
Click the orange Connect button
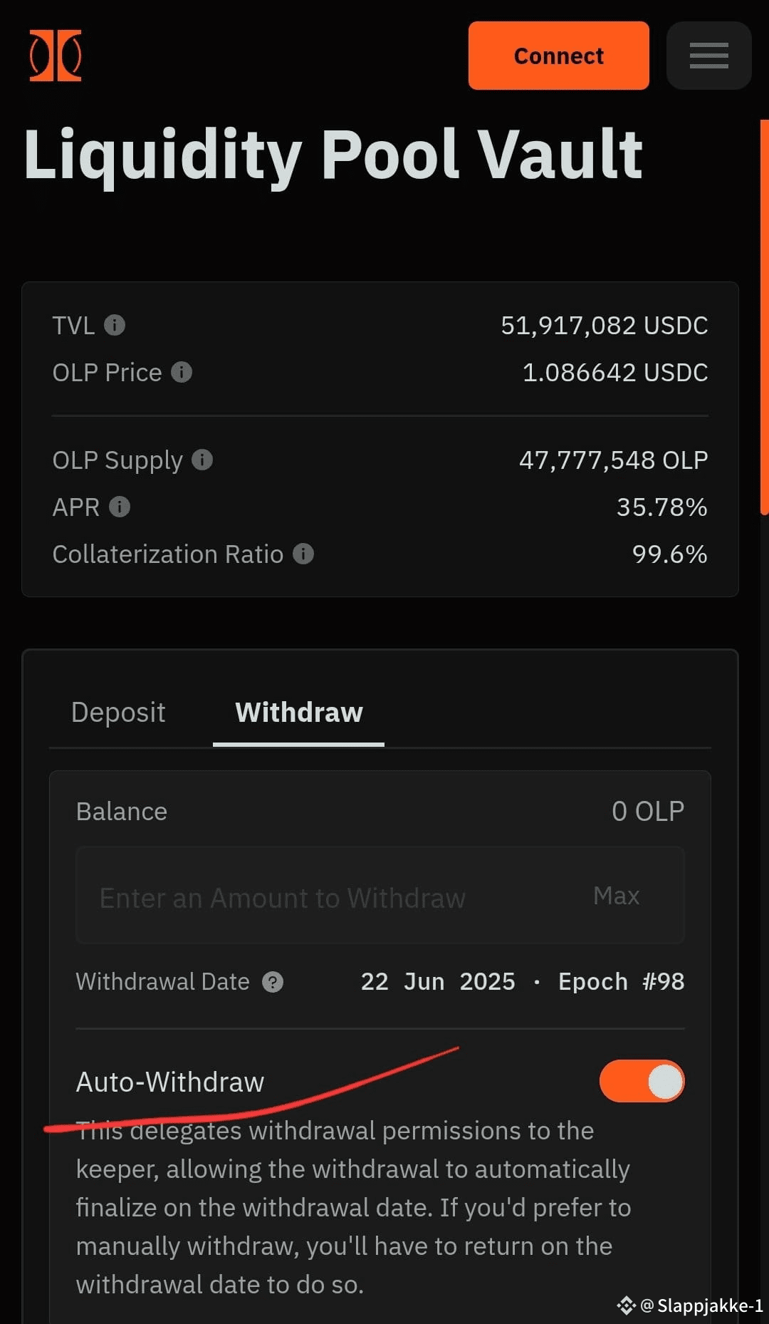tap(559, 56)
